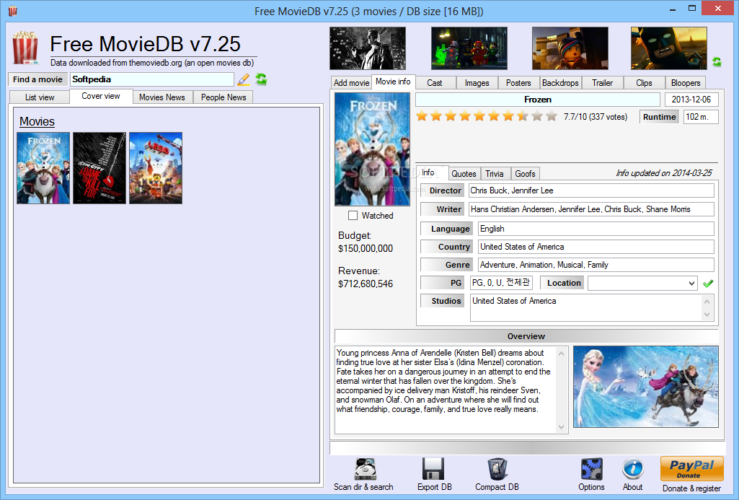Screen dimensions: 739x500
Task: Click the search field containing Softpedia
Action: click(x=151, y=79)
